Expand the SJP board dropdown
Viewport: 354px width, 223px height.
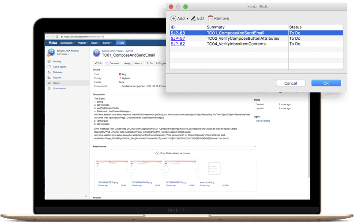(63, 54)
